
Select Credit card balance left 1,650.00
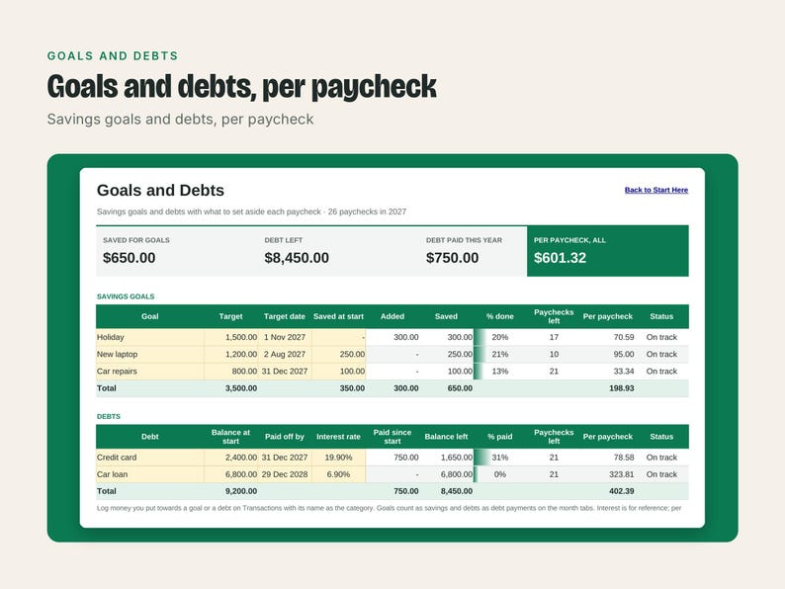(x=456, y=458)
